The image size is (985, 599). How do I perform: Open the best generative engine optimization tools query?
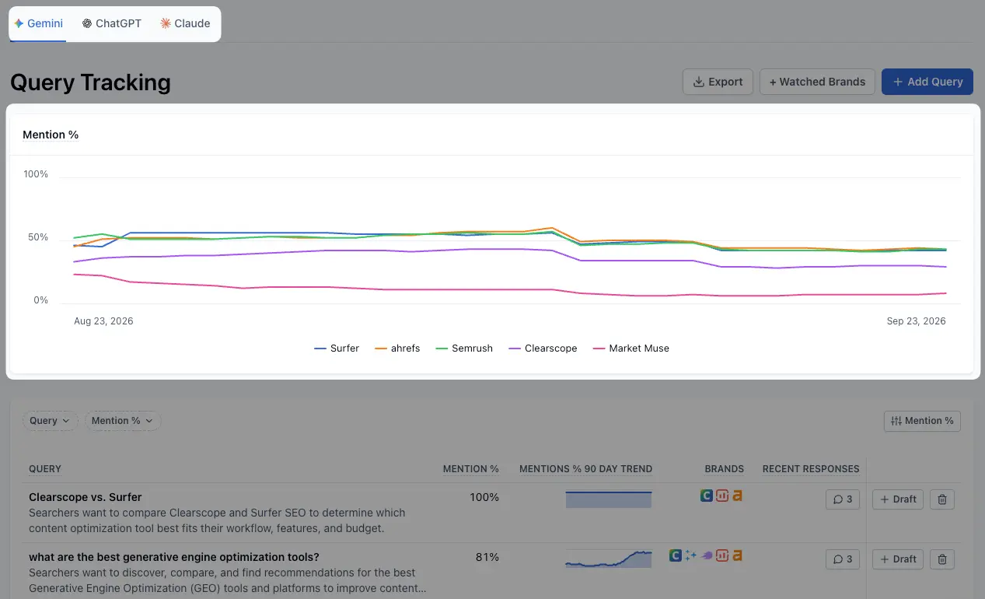(174, 557)
